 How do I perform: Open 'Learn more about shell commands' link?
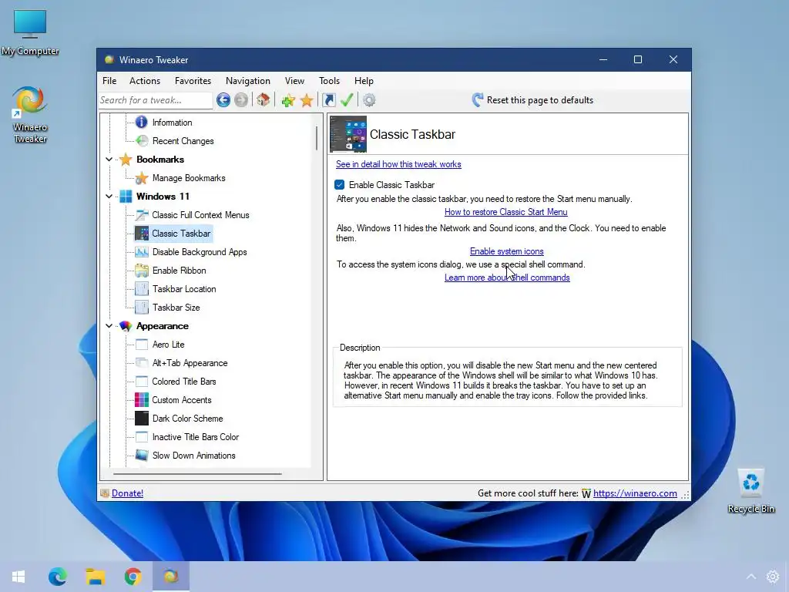507,277
